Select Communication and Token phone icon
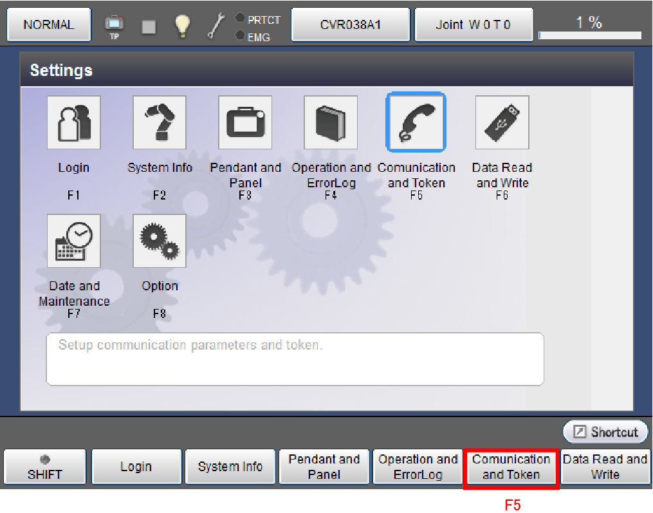The image size is (653, 513). coord(416,122)
